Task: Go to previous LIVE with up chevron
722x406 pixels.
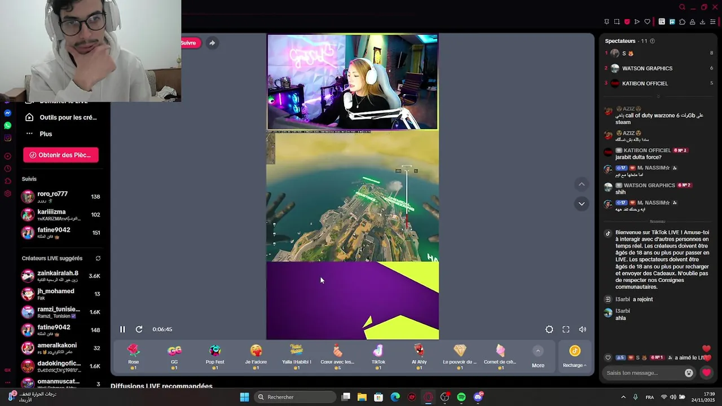Action: 582,184
